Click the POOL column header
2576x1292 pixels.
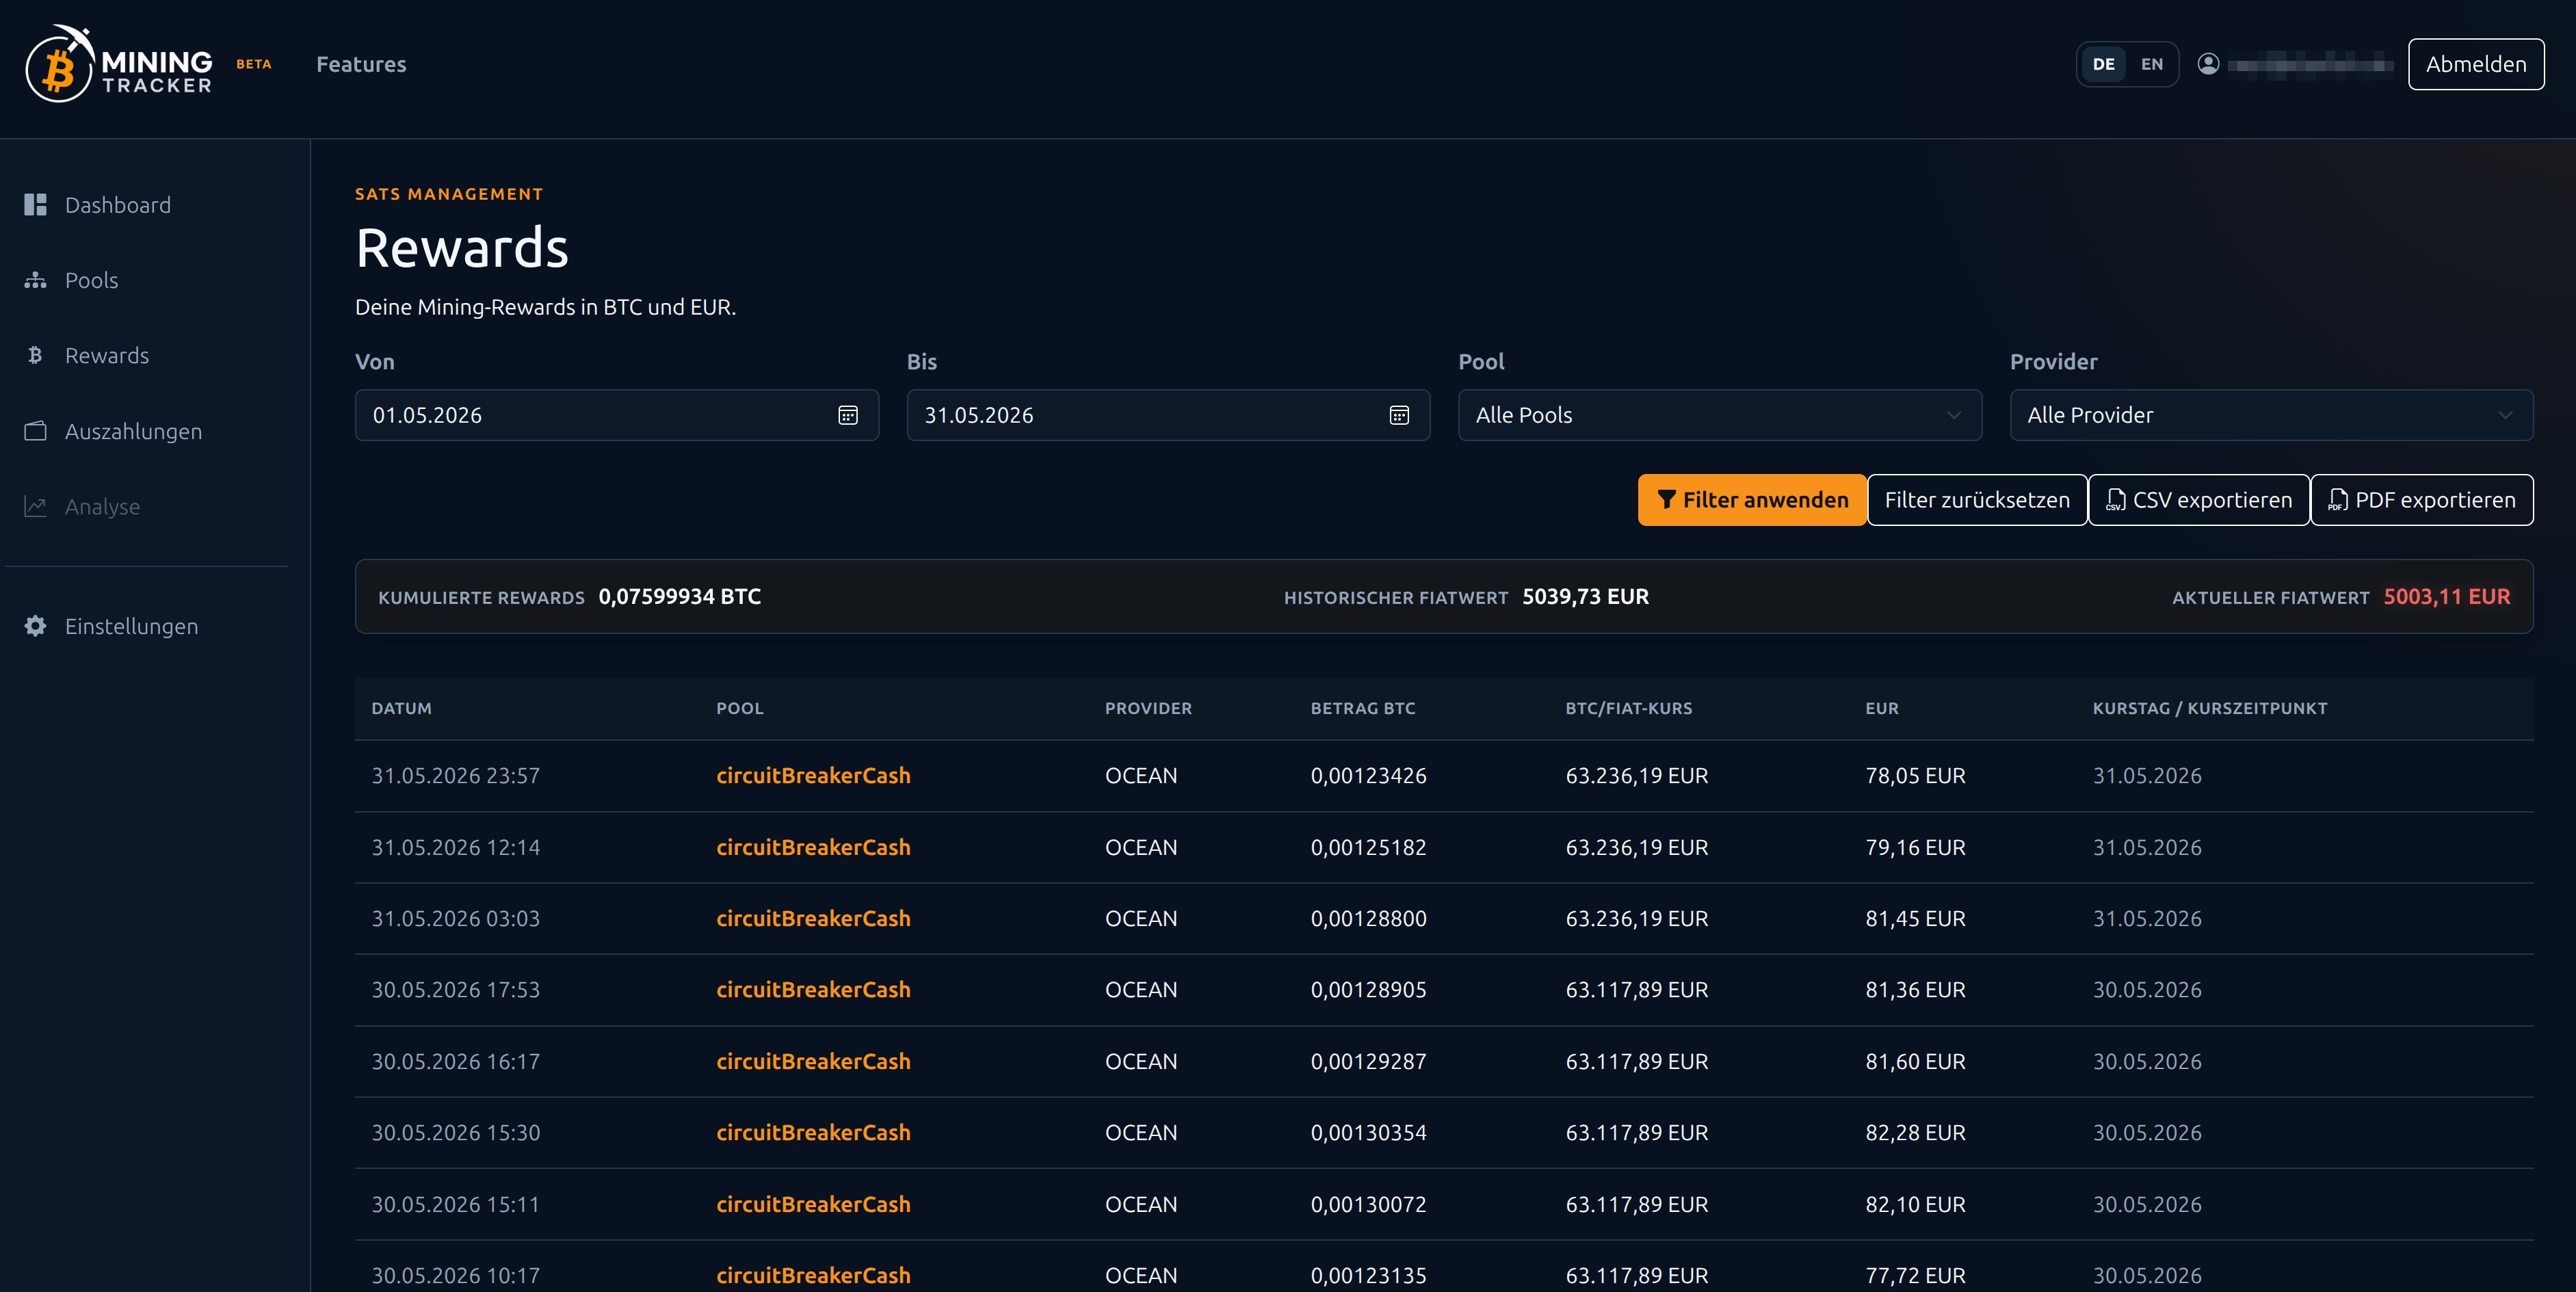pyautogui.click(x=739, y=708)
